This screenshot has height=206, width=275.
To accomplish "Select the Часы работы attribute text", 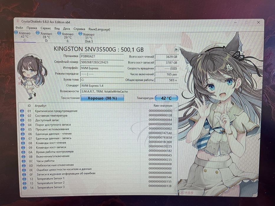I will [45, 161].
